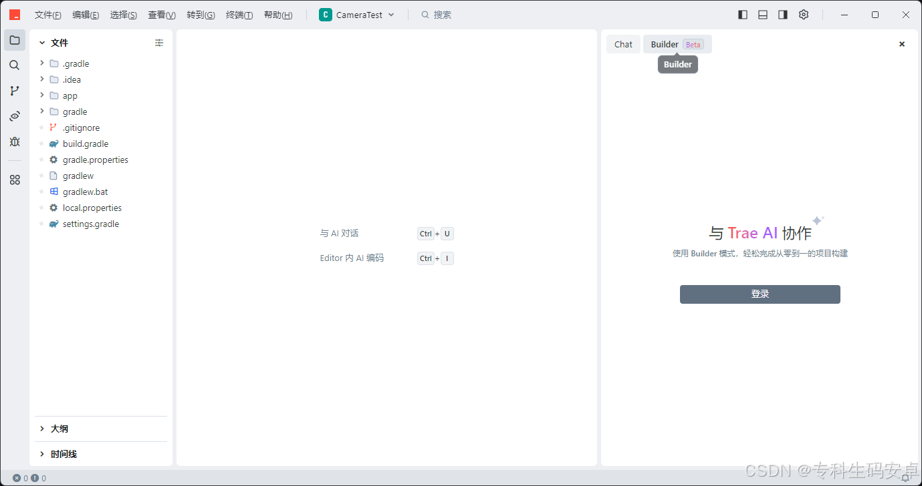Expand the app folder
Viewport: 922px width, 486px height.
pyautogui.click(x=42, y=95)
